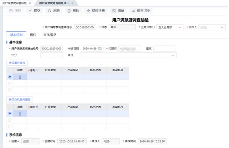Click the Delete (删除) toolbar button
This screenshot has height=148, width=229.
(73, 11)
